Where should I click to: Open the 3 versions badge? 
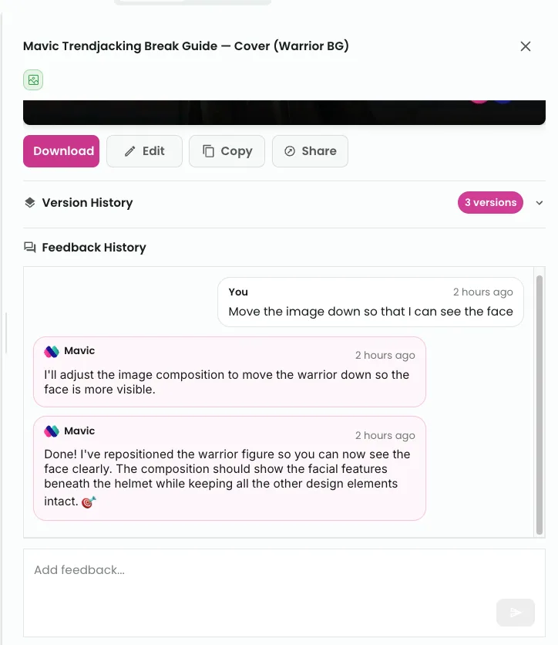pos(490,202)
